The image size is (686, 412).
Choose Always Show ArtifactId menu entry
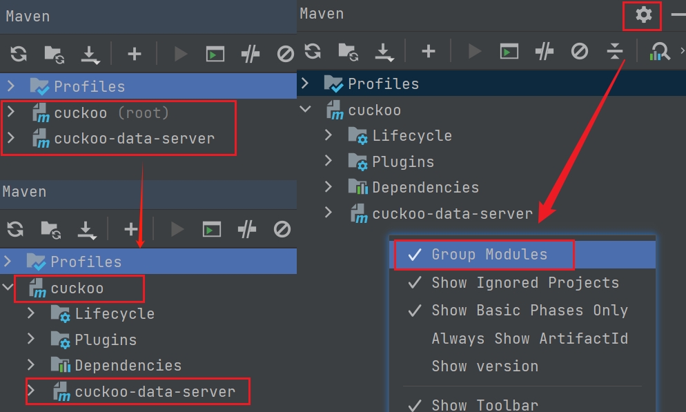click(x=522, y=339)
